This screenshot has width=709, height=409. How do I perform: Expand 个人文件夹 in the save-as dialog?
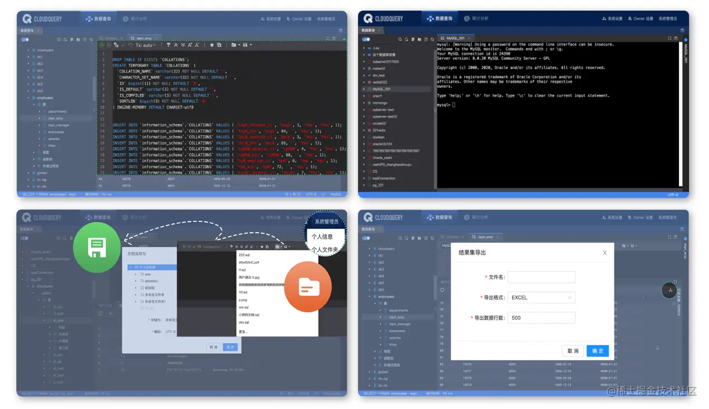130,267
